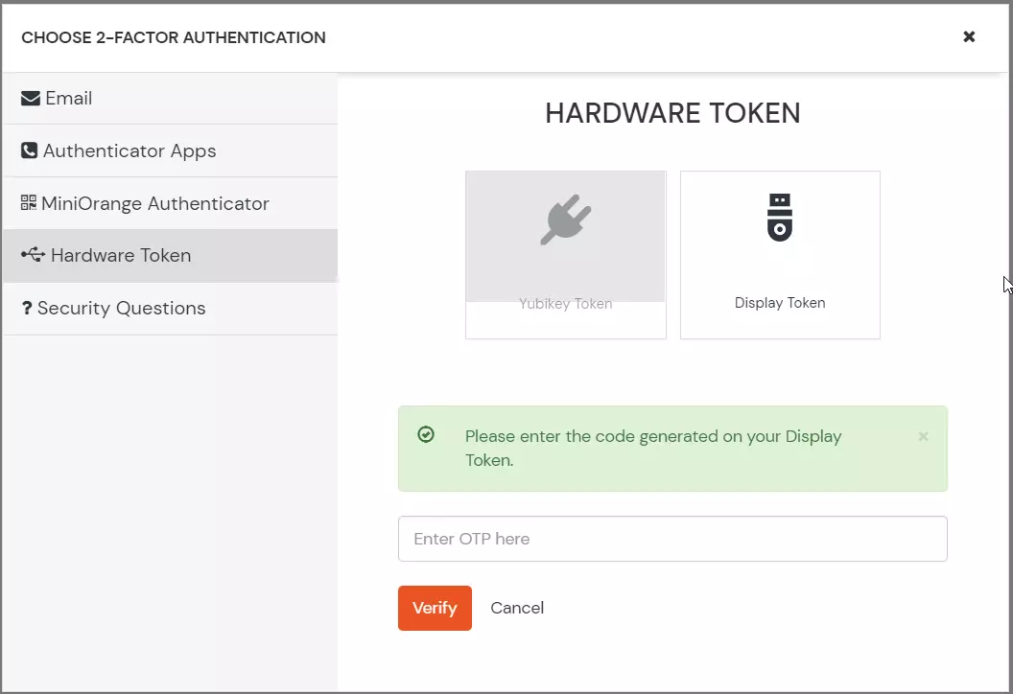
Task: Open the MiniOrange Authenticator tab
Action: [x=153, y=202]
